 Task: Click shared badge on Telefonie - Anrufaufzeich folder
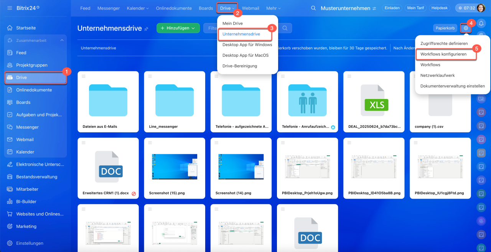click(333, 127)
